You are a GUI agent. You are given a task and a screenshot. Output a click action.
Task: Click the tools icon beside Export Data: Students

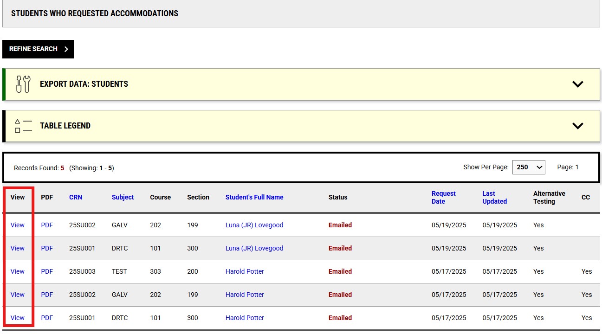pos(23,84)
